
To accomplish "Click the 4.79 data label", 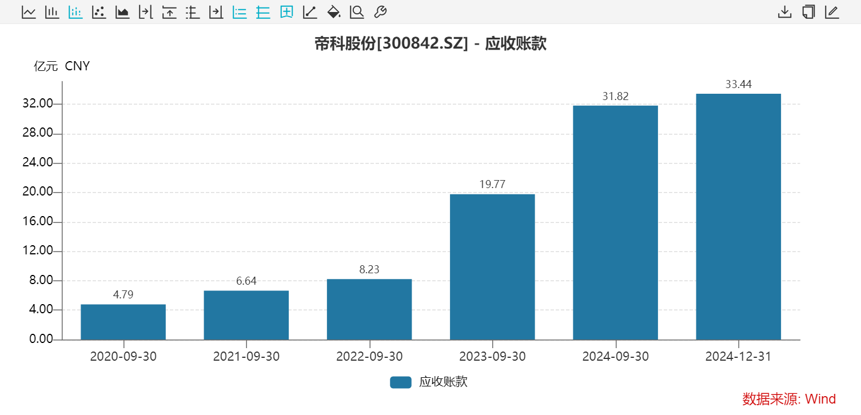I will [123, 294].
